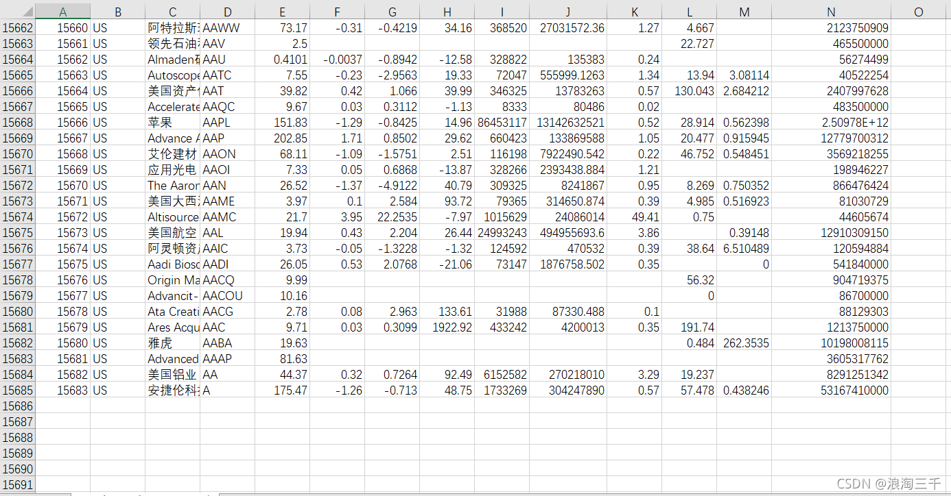Click the -4.9122 percent cell
This screenshot has width=951, height=496.
click(x=392, y=186)
